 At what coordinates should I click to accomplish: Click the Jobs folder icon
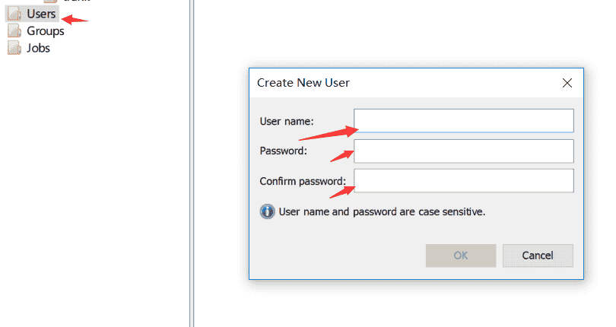pos(14,48)
